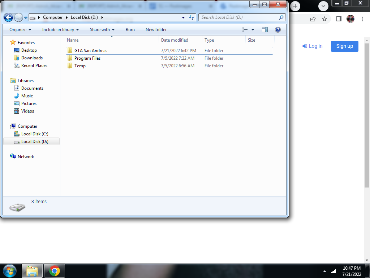Sort by the Type column header

(224, 40)
